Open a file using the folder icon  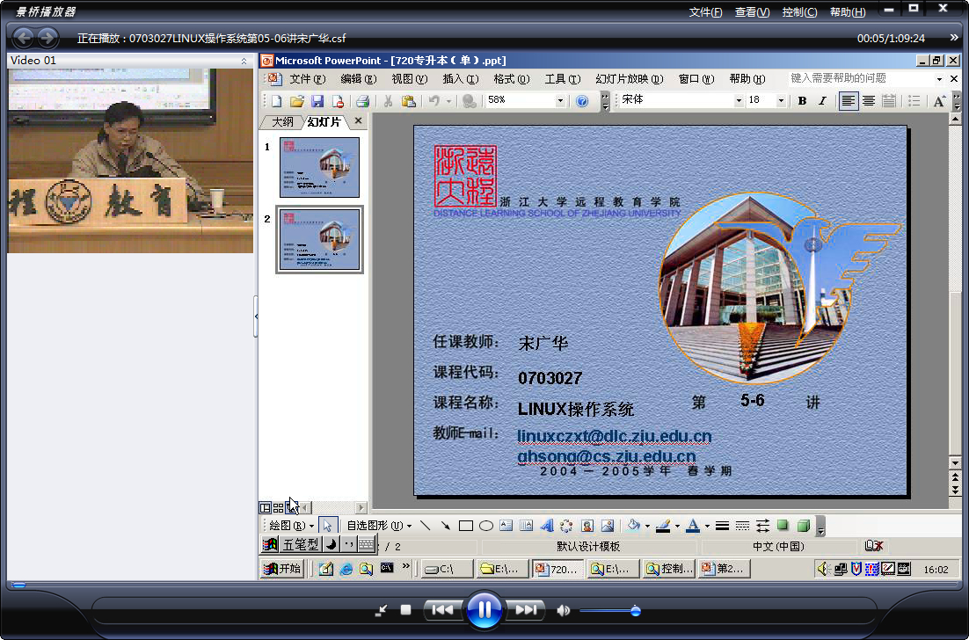pyautogui.click(x=297, y=101)
